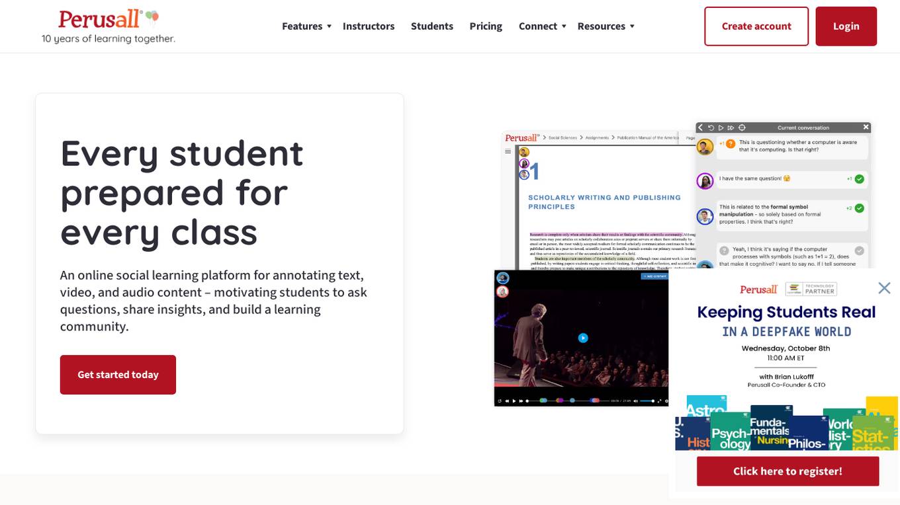The height and width of the screenshot is (505, 900).
Task: Click Social Sciences breadcrumb in document viewer
Action: [x=562, y=137]
